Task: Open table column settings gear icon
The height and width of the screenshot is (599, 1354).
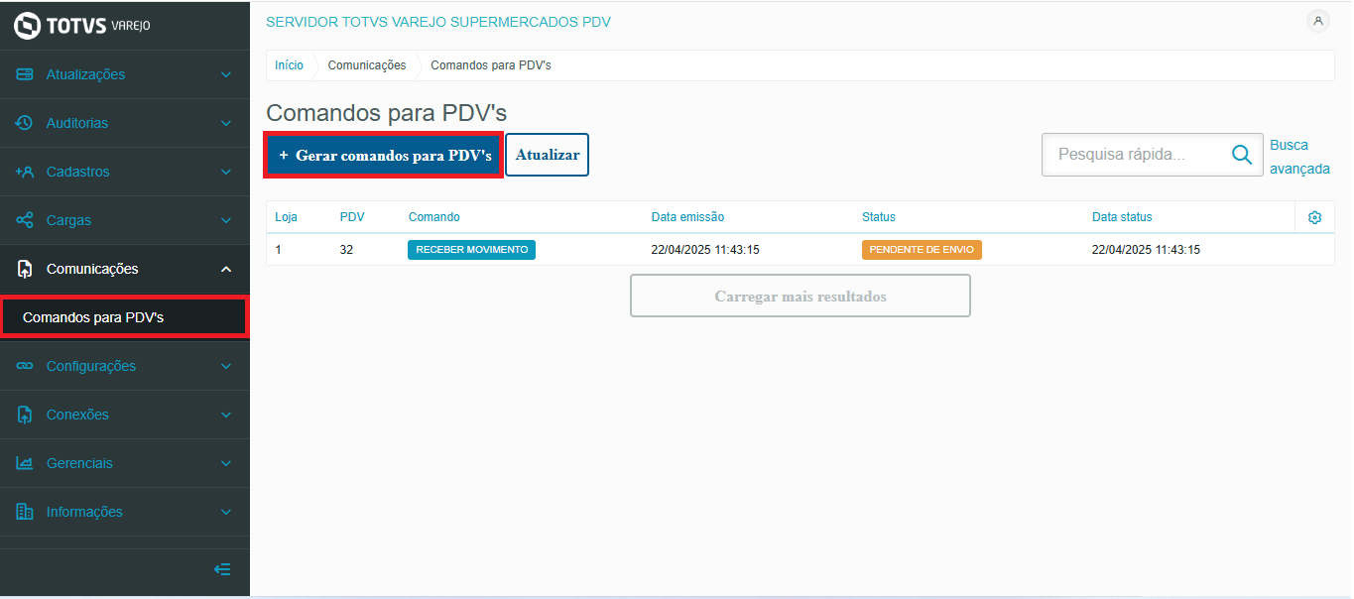Action: [x=1314, y=217]
